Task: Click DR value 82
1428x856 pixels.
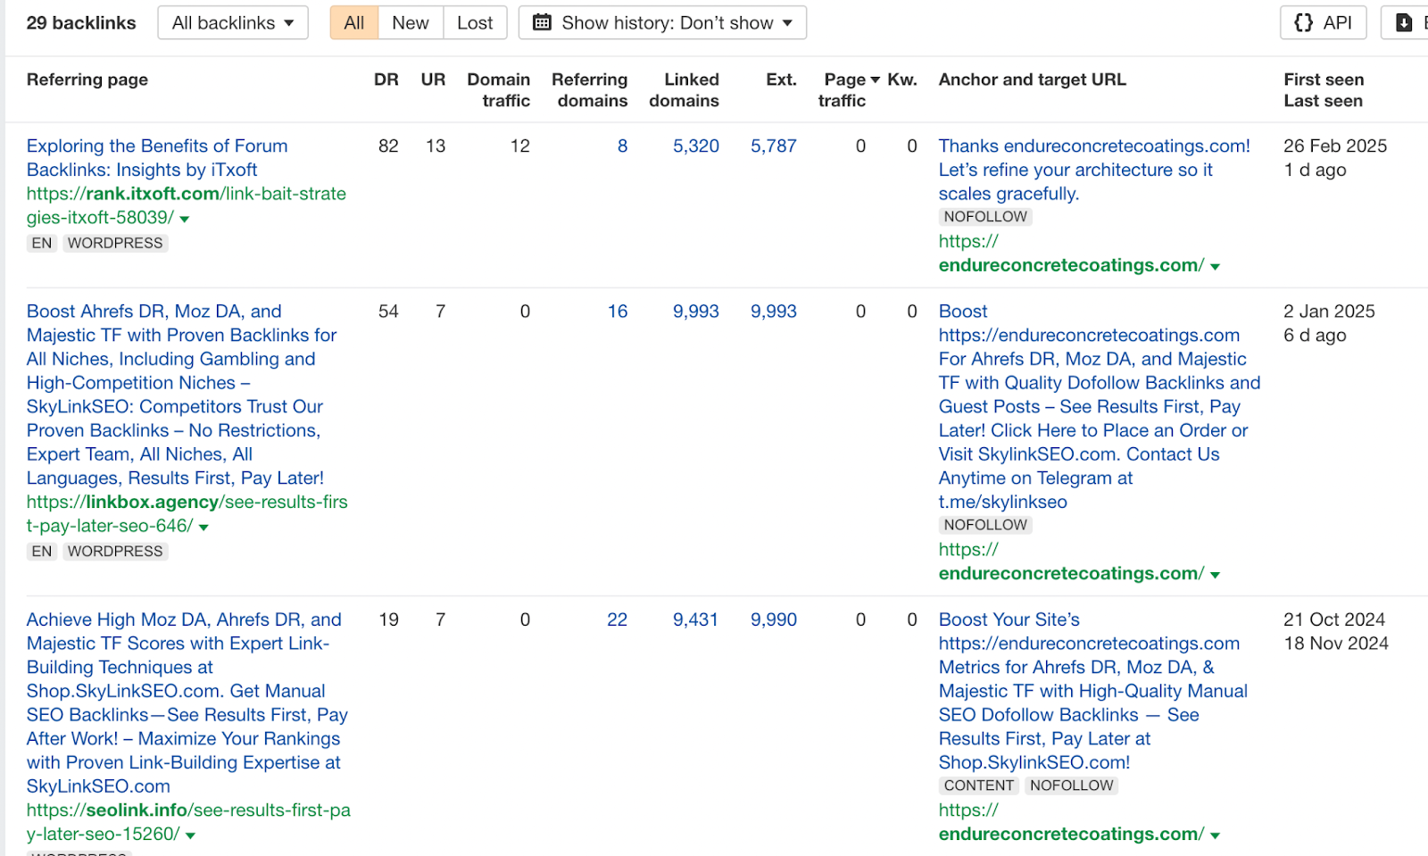Action: pos(388,145)
